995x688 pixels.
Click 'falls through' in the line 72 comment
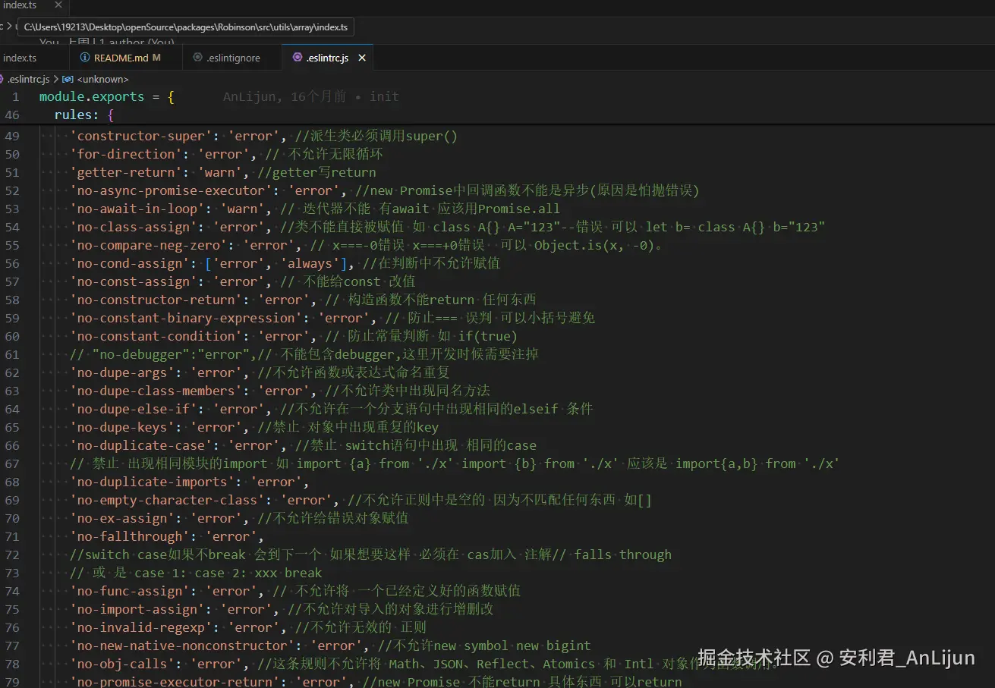click(622, 555)
